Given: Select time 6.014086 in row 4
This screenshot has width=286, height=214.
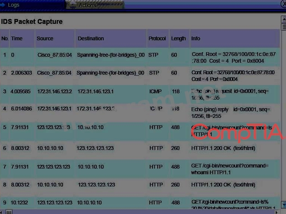Looking at the screenshot, I should click(21, 109).
